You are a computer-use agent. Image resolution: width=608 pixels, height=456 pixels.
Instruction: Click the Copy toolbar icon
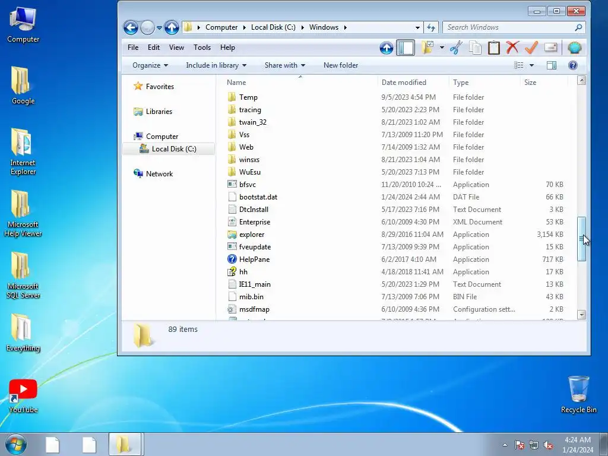[x=475, y=47]
